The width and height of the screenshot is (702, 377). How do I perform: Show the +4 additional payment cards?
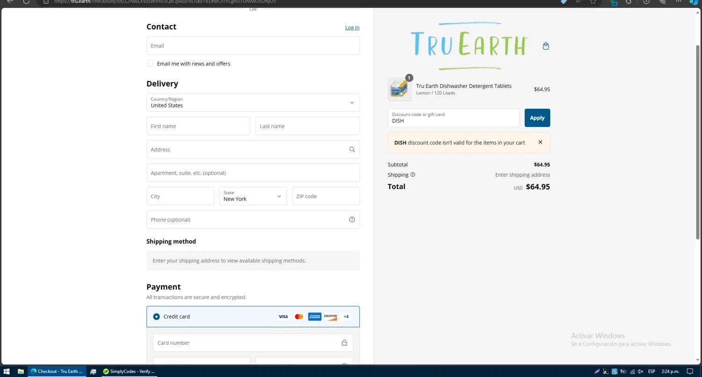[346, 317]
